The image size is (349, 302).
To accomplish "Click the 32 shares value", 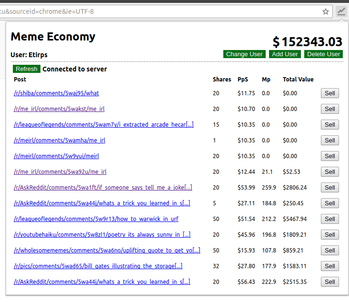I will pyautogui.click(x=216, y=266).
